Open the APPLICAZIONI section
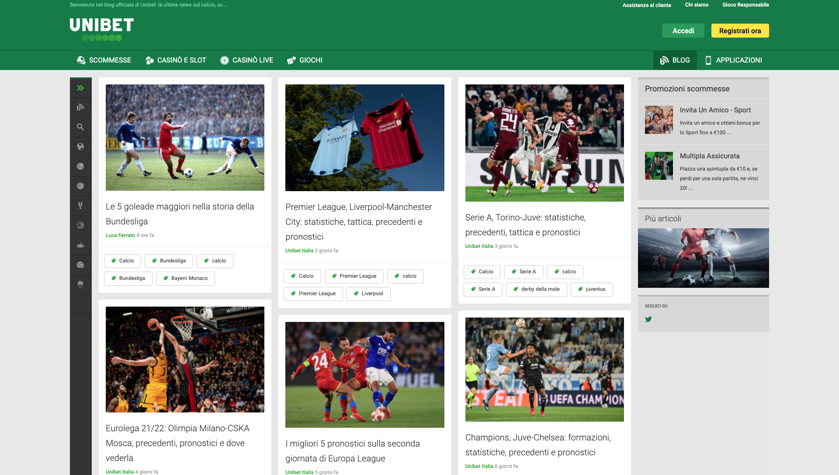 [x=734, y=60]
